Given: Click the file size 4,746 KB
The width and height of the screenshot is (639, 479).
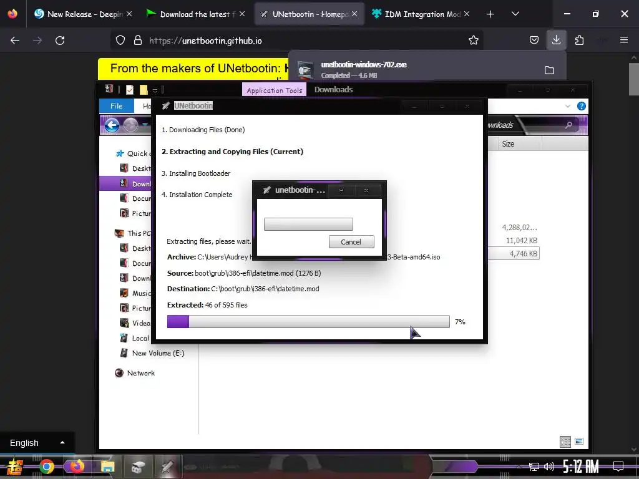Looking at the screenshot, I should (524, 254).
